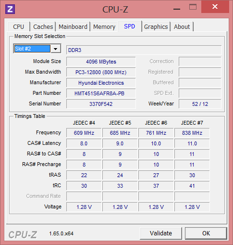
Task: Click the 761 MHz frequency cell
Action: (156, 133)
